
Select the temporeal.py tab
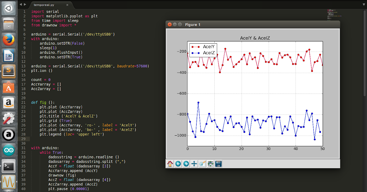[52, 5]
